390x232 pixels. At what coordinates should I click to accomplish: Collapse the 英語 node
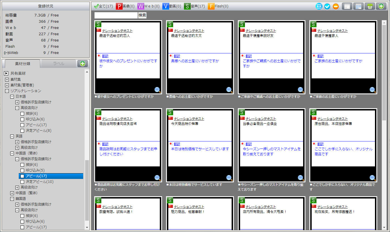point(12,136)
